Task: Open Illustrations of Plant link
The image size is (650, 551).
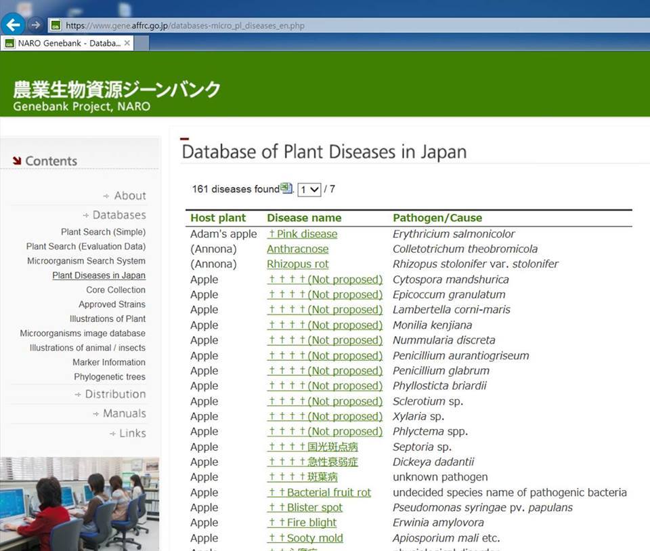Action: (x=108, y=319)
